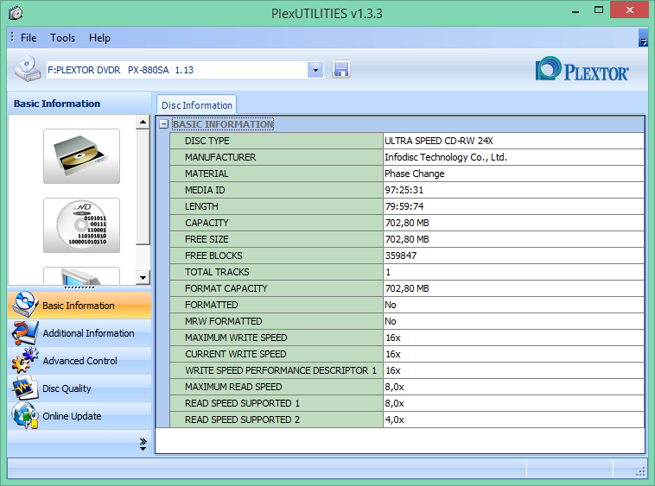Select the 4,0x read speed value
Viewport: 655px width, 486px height.
click(394, 420)
